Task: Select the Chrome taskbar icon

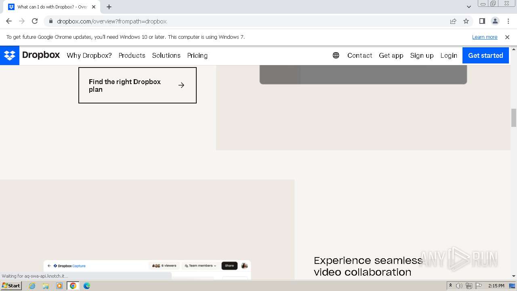Action: pos(73,286)
